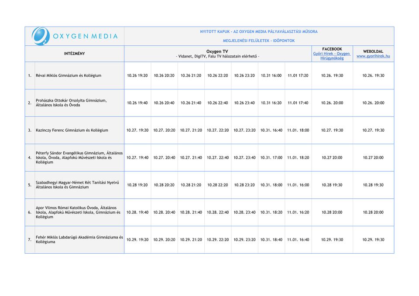
Task: Select the Prohászka Ottokár Orsolyita Gimnázium cell
Action: click(71, 103)
